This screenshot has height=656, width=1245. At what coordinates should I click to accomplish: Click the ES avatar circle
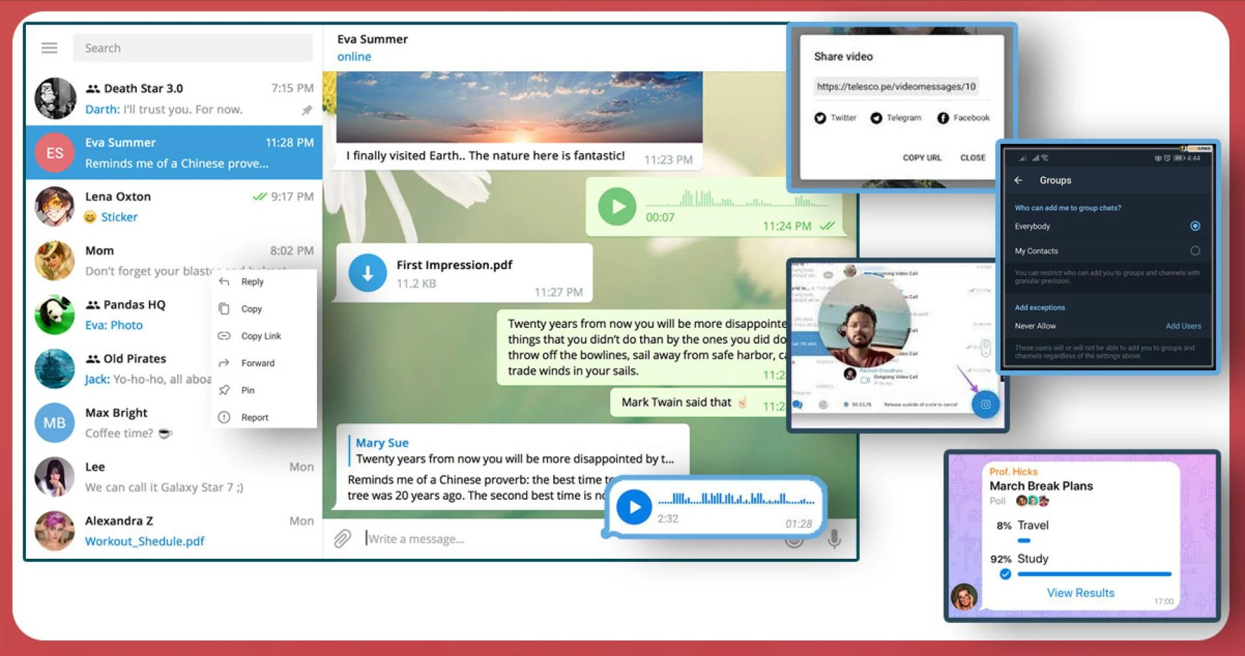54,153
